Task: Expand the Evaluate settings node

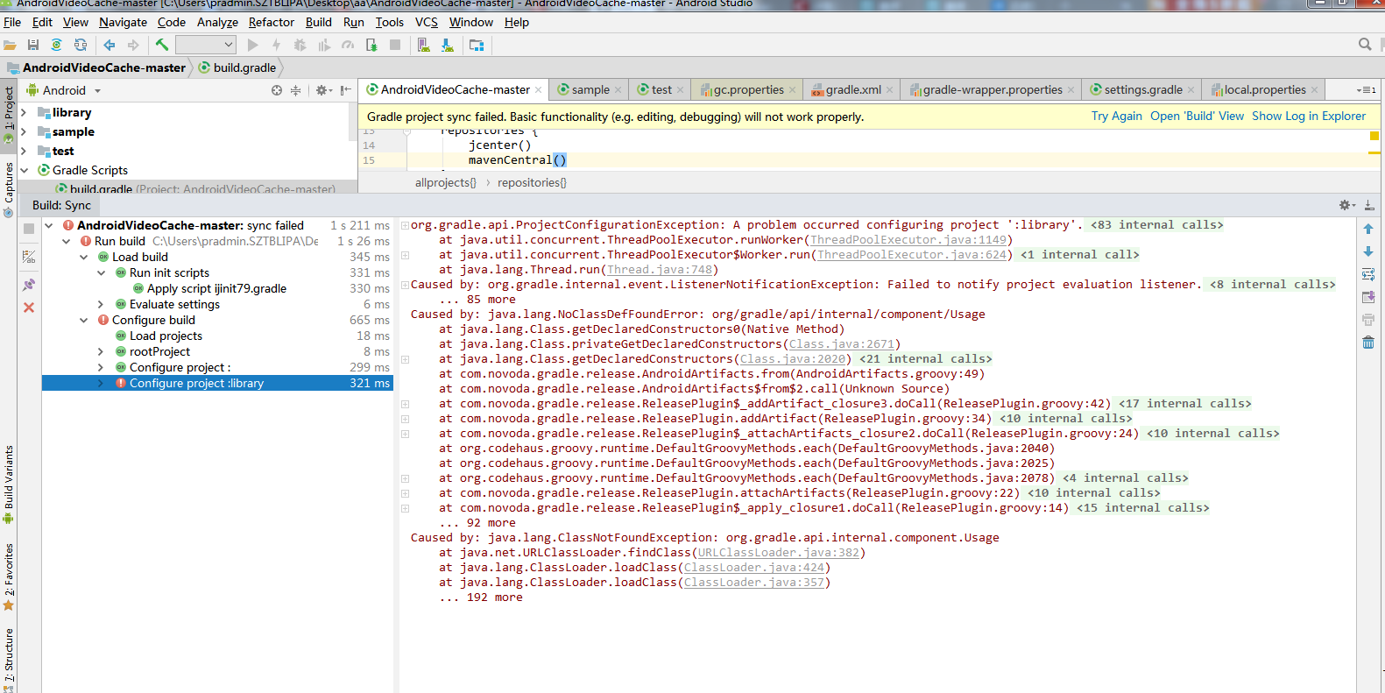Action: [101, 304]
